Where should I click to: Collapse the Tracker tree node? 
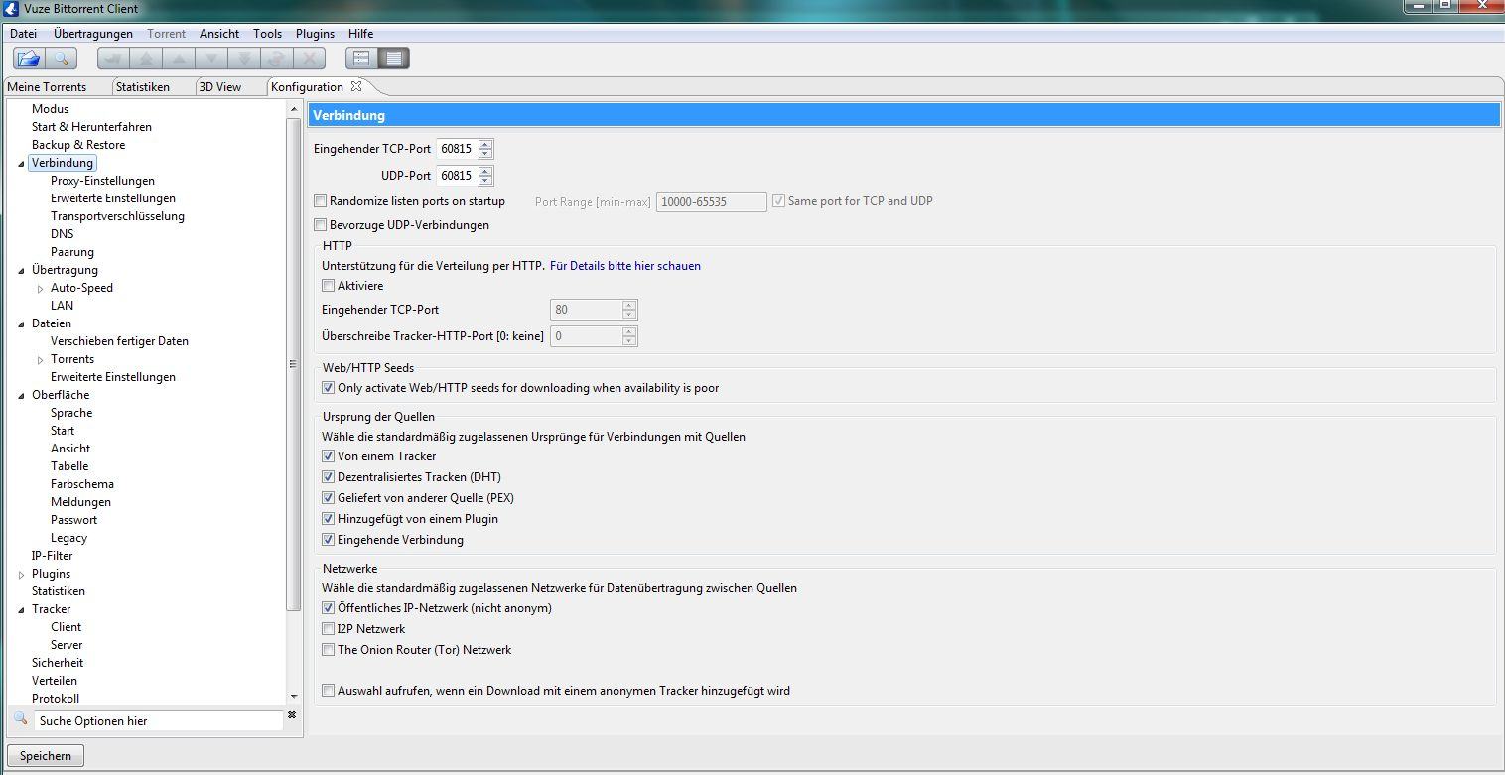click(22, 609)
